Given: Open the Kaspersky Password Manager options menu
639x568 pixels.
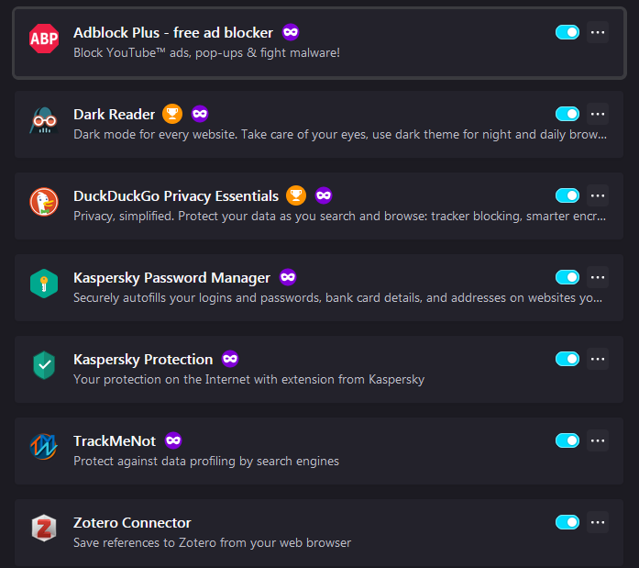Looking at the screenshot, I should point(598,277).
